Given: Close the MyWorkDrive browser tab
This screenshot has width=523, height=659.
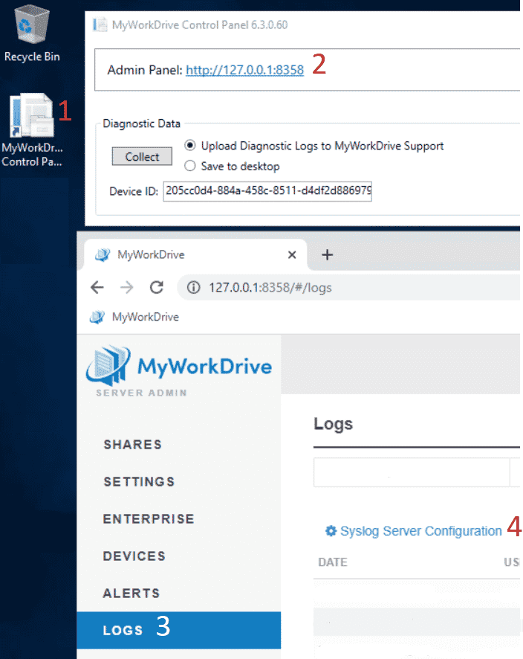Looking at the screenshot, I should click(292, 254).
